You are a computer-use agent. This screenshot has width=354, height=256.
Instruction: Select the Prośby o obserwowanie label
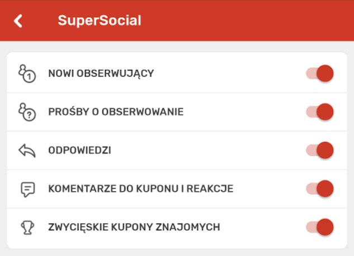click(116, 112)
